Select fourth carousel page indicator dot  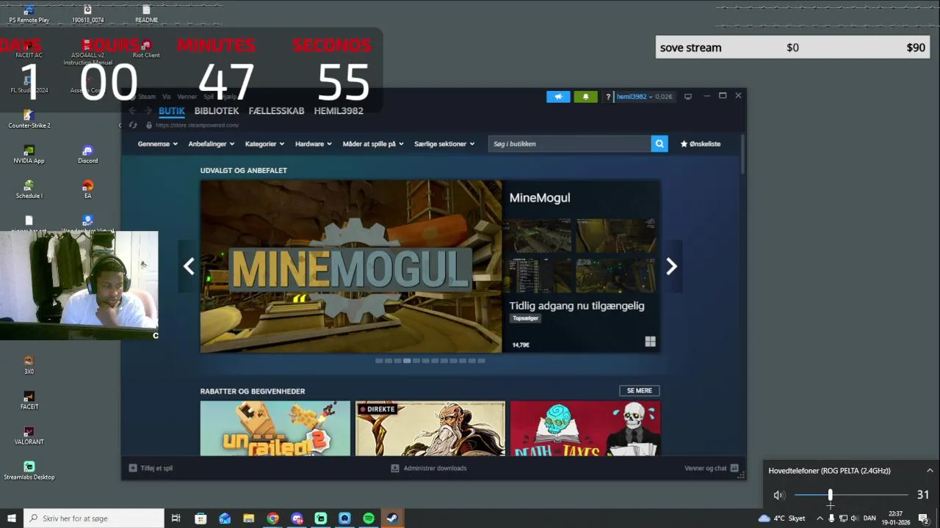pos(407,361)
